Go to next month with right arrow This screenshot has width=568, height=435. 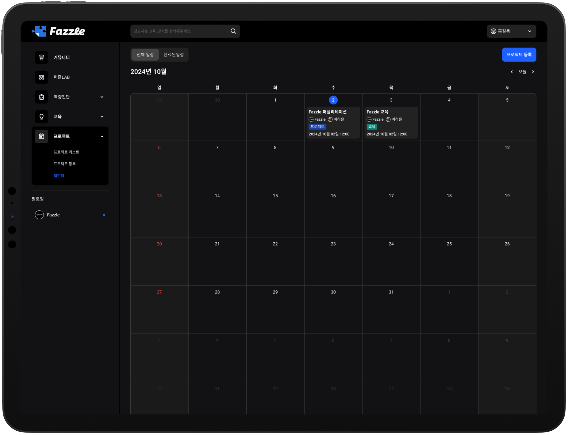[x=533, y=72]
